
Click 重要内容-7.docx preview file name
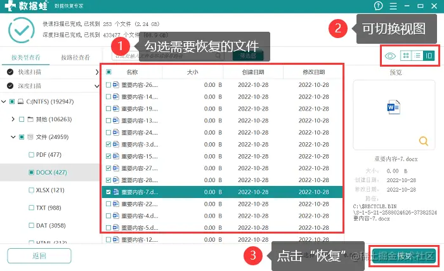(396, 159)
